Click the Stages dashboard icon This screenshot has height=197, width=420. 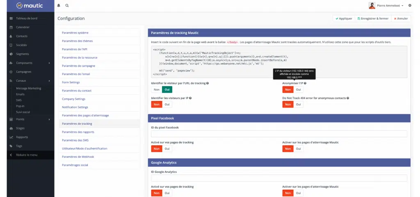click(x=11, y=128)
